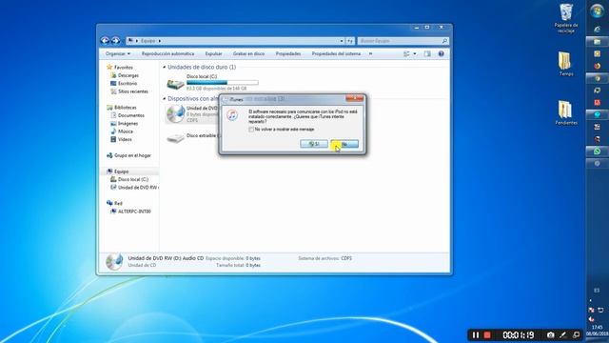Image resolution: width=609 pixels, height=343 pixels.
Task: Show more toolbar commands via the chevron
Action: pyautogui.click(x=370, y=53)
